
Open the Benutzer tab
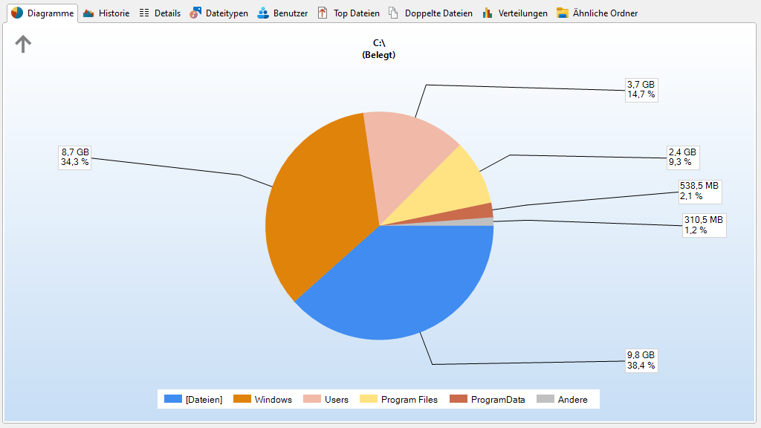click(x=282, y=13)
